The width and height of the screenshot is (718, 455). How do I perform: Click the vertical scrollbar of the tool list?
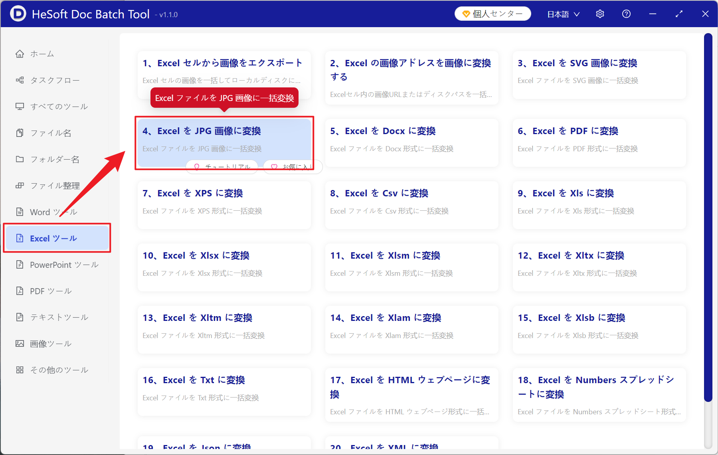point(708,218)
